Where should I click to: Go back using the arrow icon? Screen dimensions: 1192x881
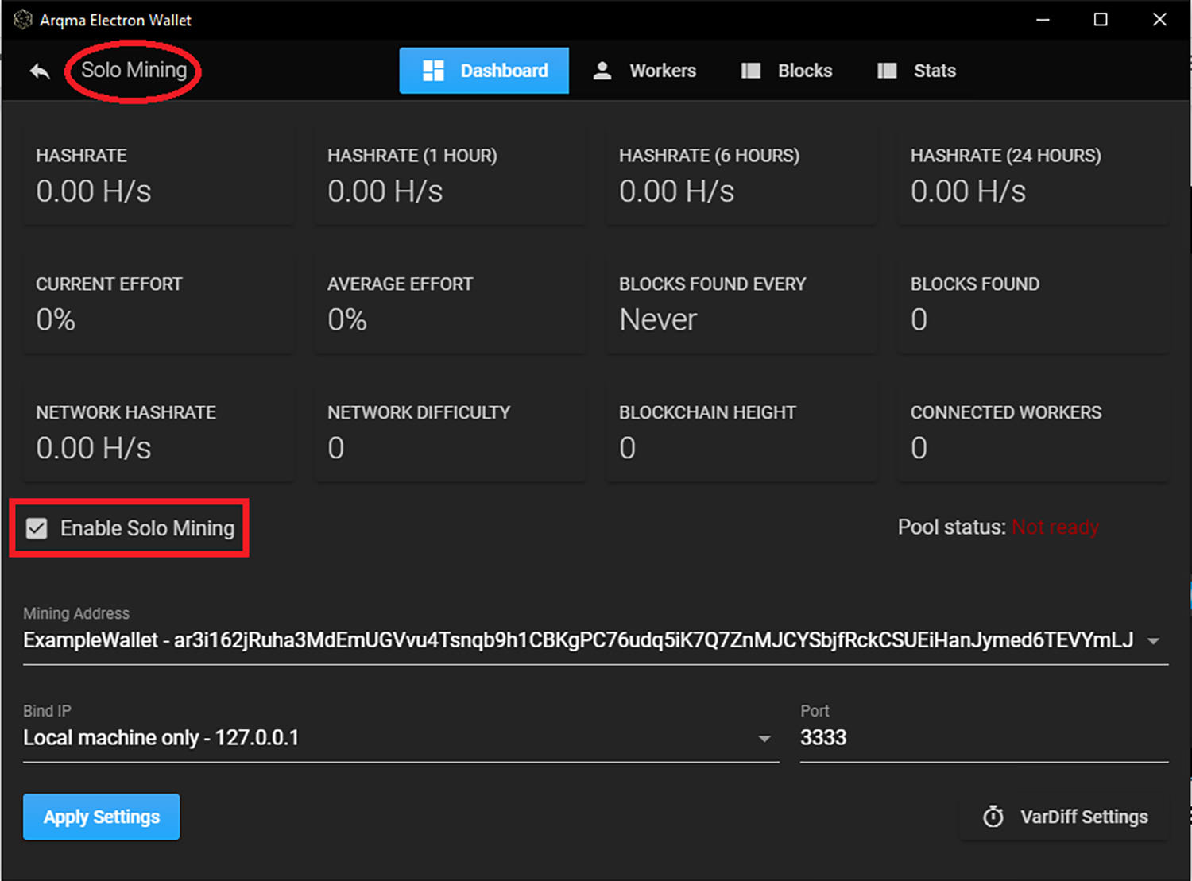click(40, 71)
